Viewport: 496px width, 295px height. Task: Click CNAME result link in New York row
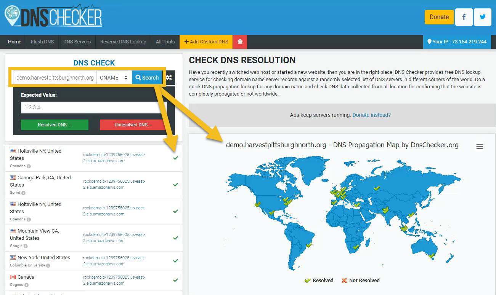point(114,261)
